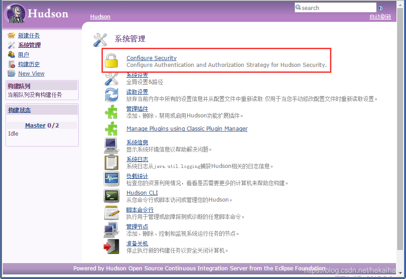Click the 系统设置 wrench-screwdriver icon
Viewport: 406px width, 279px height.
(x=112, y=79)
